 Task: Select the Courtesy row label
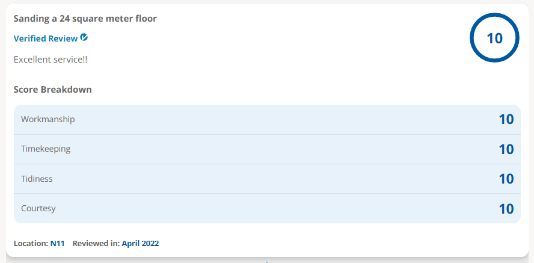coord(38,208)
